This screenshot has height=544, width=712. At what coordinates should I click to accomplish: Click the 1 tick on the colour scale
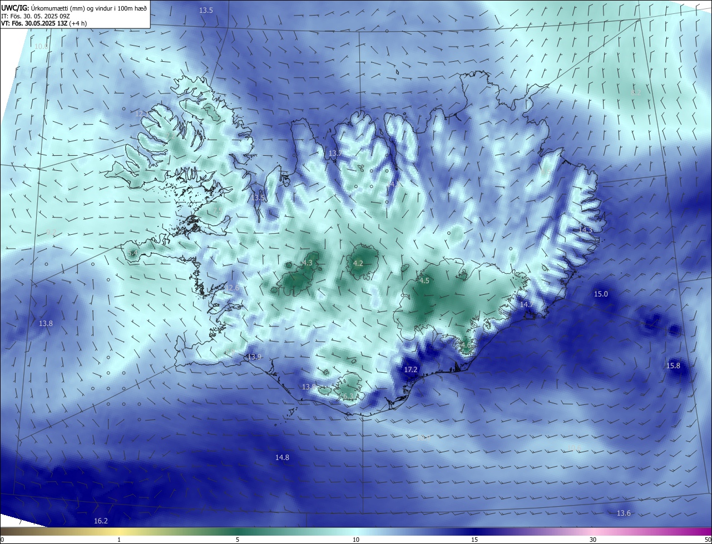coord(119,540)
